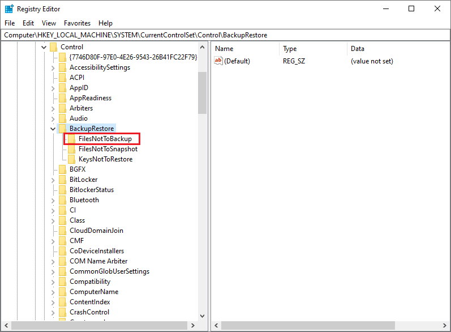
Task: Click the FilesNotToBackup folder icon
Action: coord(72,139)
